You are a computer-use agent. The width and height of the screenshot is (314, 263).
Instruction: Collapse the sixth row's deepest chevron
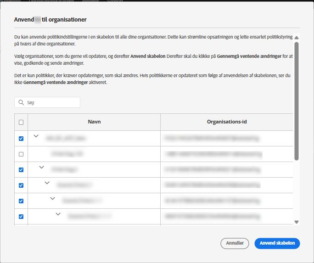point(58,214)
